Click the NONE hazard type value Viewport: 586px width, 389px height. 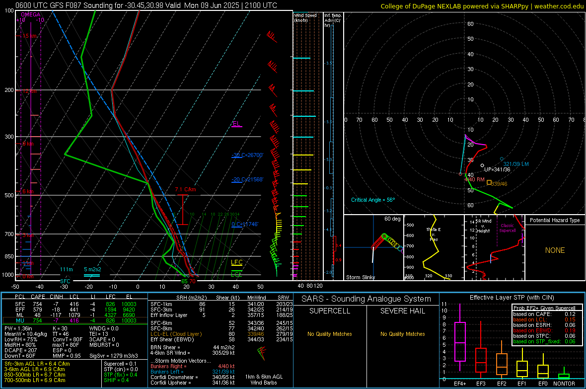[555, 250]
